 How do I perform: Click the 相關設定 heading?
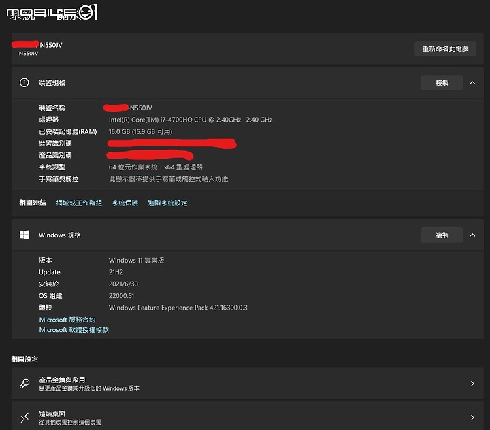[24, 359]
